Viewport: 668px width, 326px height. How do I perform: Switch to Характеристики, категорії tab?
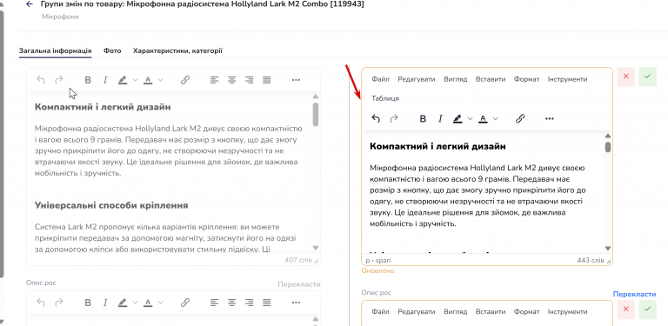[x=177, y=50]
